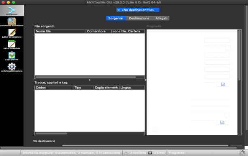This screenshot has height=156, width=248.
Task: Click the errori X icon in status bar
Action: [x=150, y=153]
